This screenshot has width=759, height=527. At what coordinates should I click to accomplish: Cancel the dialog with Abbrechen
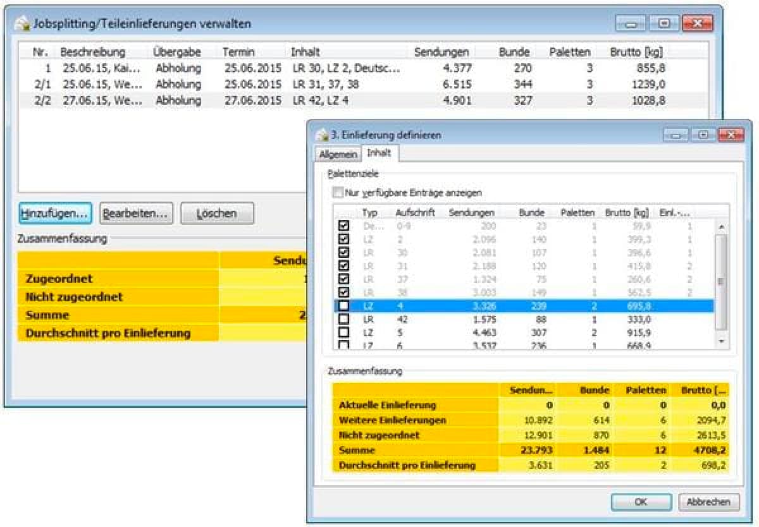709,502
